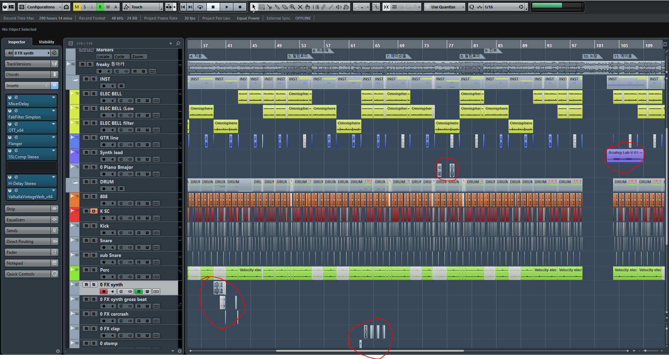Select the Line tool
The width and height of the screenshot is (669, 359).
(331, 7)
